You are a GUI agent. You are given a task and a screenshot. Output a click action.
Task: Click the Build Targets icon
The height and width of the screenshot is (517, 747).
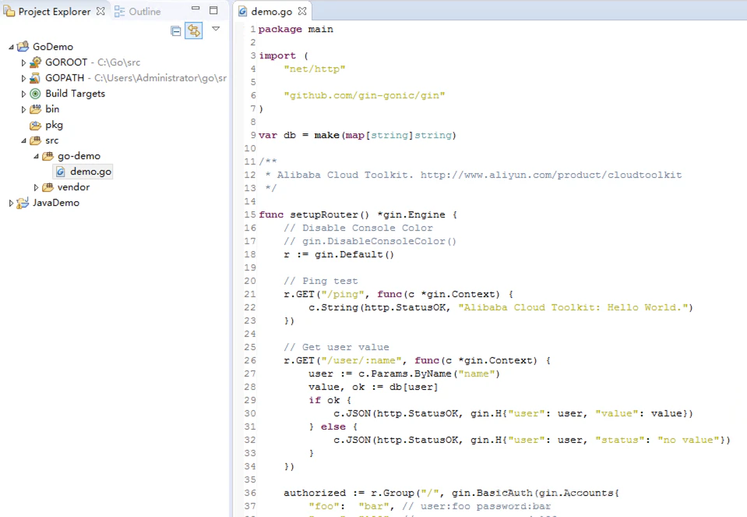pos(35,94)
